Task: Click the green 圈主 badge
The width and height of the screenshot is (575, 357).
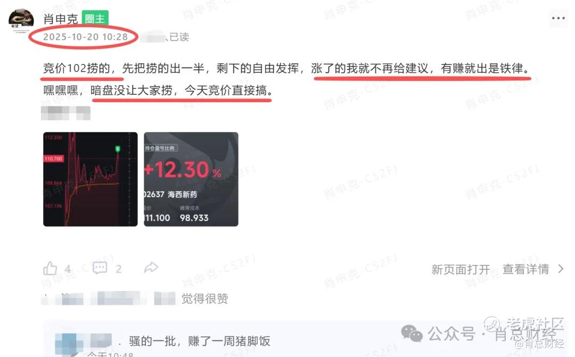Action: pyautogui.click(x=95, y=18)
